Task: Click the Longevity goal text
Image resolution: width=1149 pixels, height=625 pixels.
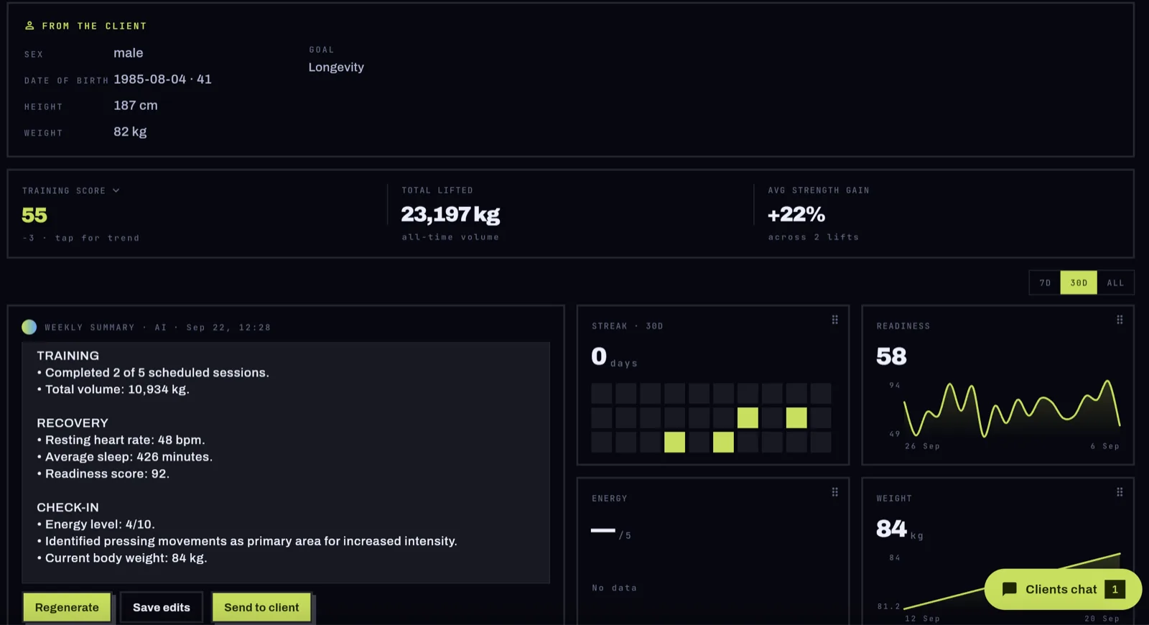Action: click(336, 68)
